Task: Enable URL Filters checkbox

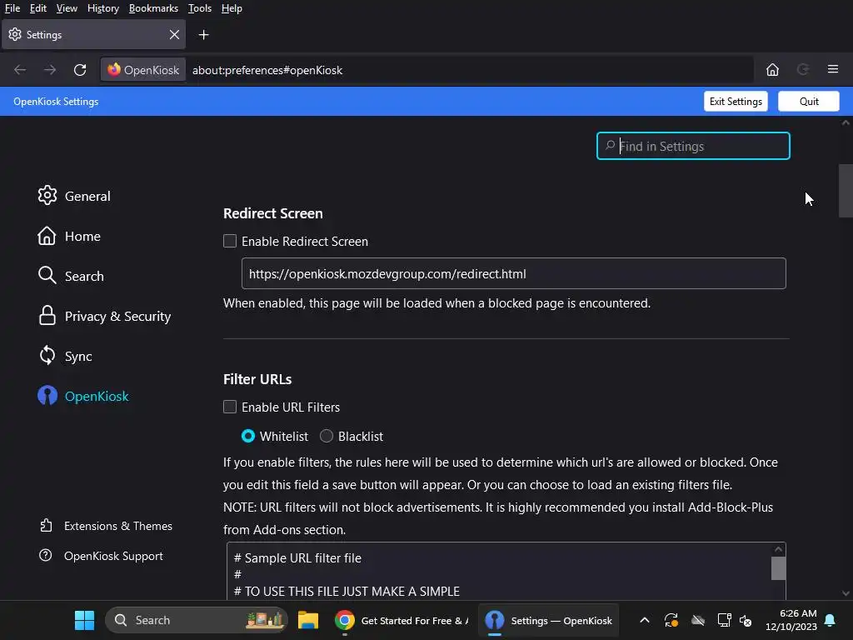Action: pos(230,407)
